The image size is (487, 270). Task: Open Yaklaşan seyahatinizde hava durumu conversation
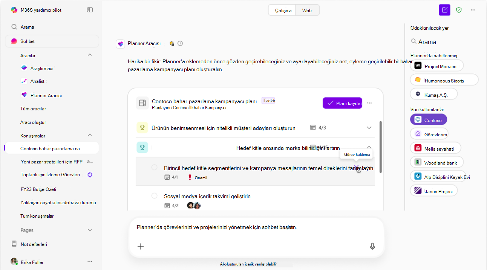pyautogui.click(x=58, y=203)
